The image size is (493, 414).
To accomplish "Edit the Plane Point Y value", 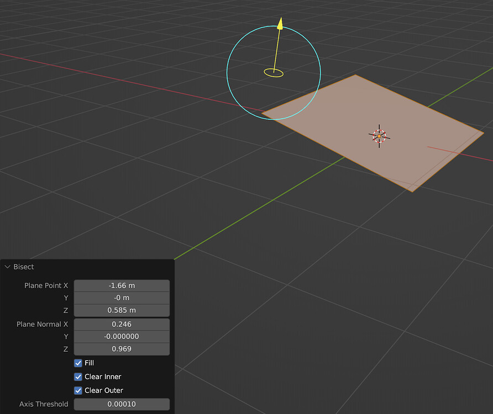I will point(122,298).
